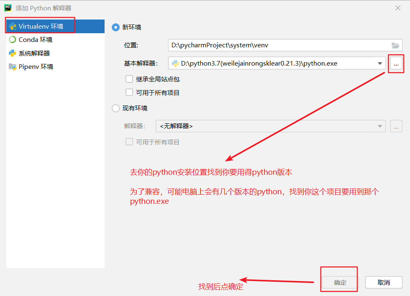Click the dialog title 添加 Python 解释器
This screenshot has height=296, width=410.
[44, 8]
